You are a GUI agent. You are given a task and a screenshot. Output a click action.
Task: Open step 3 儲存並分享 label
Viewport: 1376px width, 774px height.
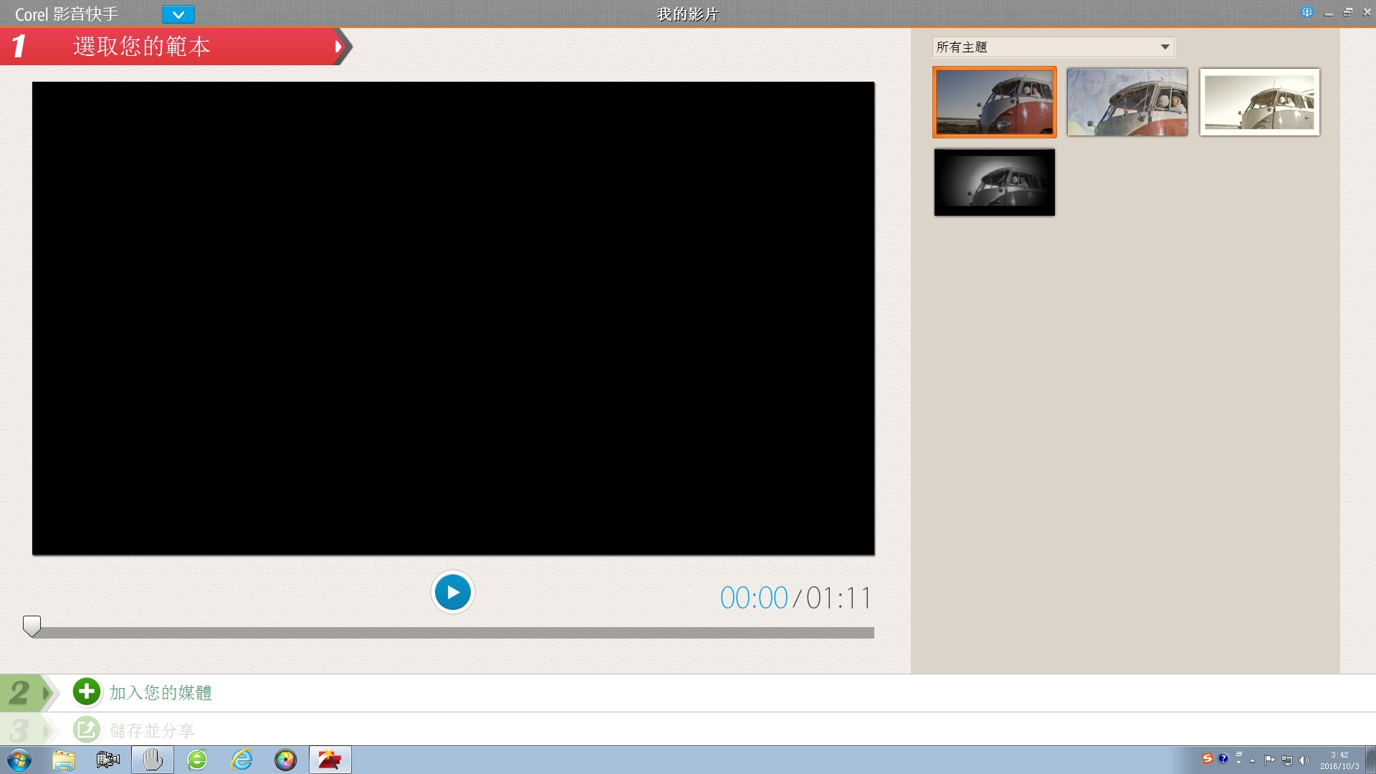point(152,730)
